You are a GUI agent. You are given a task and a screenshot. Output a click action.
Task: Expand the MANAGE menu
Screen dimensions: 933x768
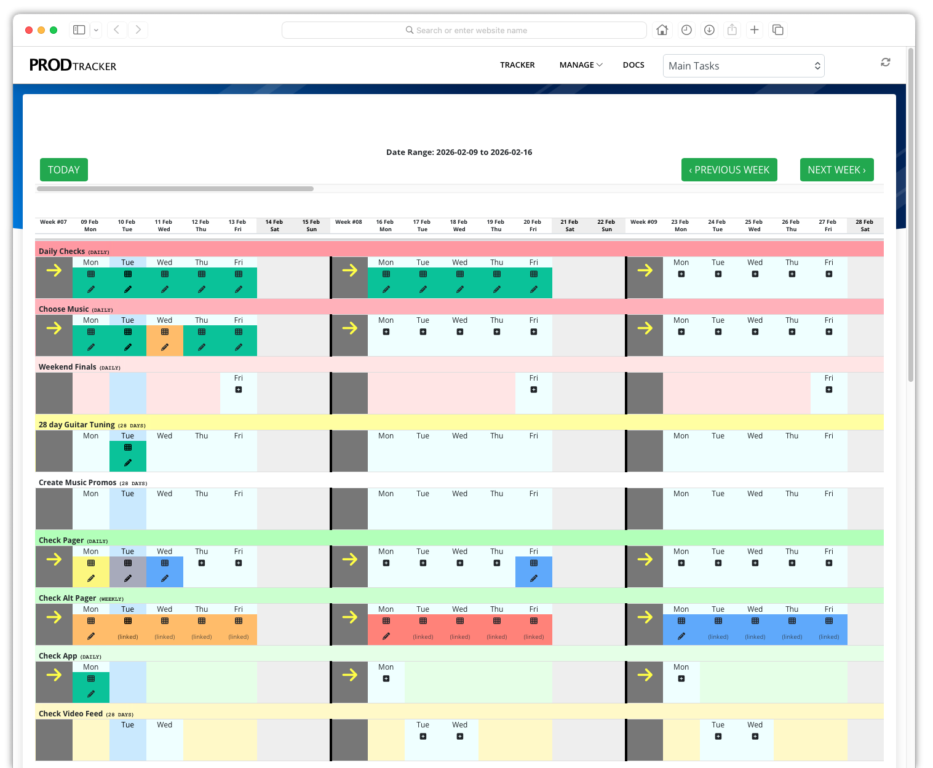(x=581, y=65)
